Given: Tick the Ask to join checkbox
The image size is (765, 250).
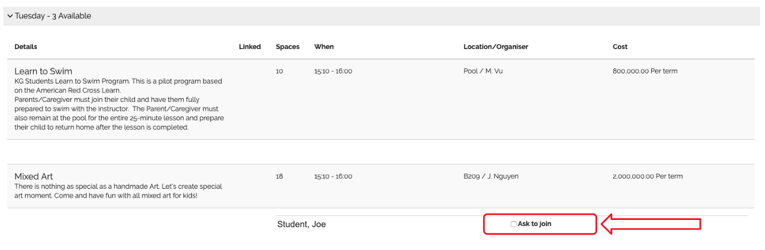Looking at the screenshot, I should [513, 224].
